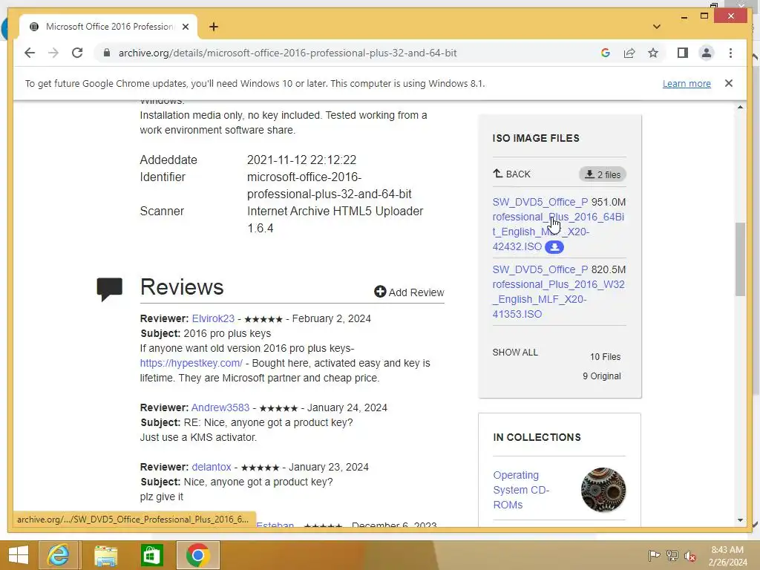
Task: Dismiss the Chrome update notification bar
Action: (x=728, y=83)
